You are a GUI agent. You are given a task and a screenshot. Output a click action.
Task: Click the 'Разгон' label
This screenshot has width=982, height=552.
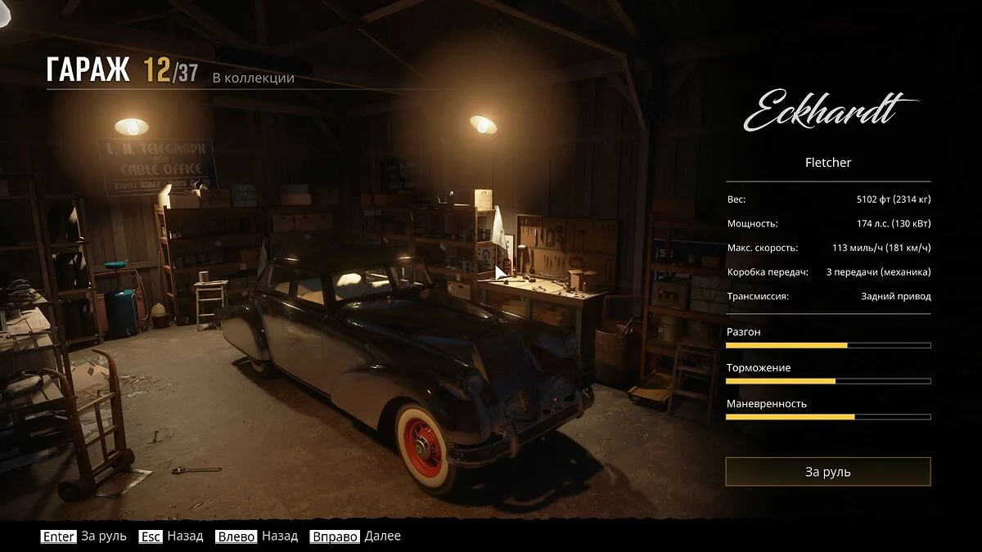point(744,332)
